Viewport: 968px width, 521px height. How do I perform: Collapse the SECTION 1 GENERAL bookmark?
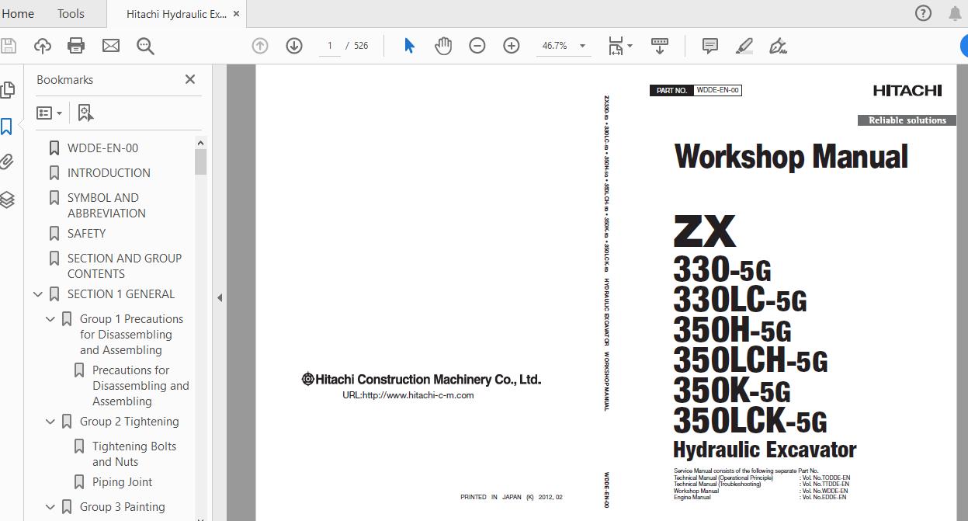[x=38, y=294]
